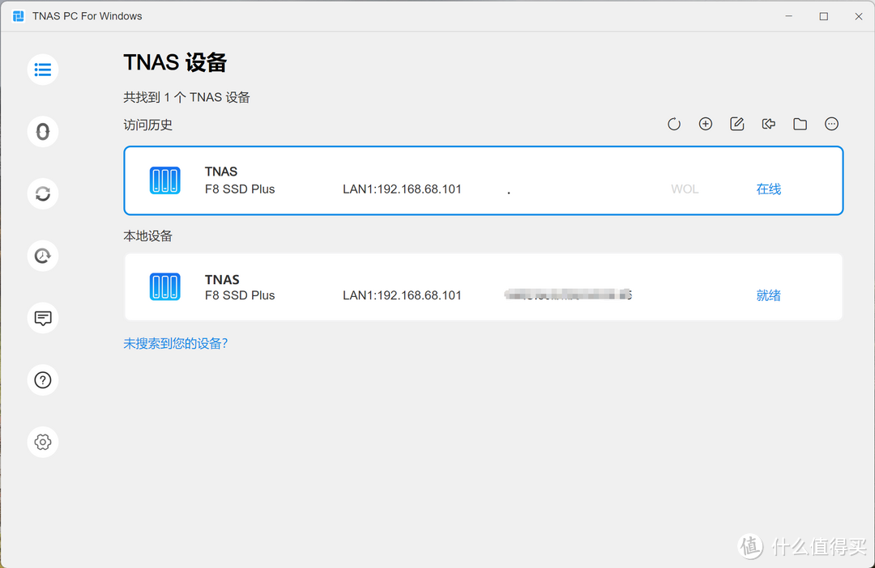Click the login arrow toolbar icon
Screen dimensions: 875x568
coord(768,124)
